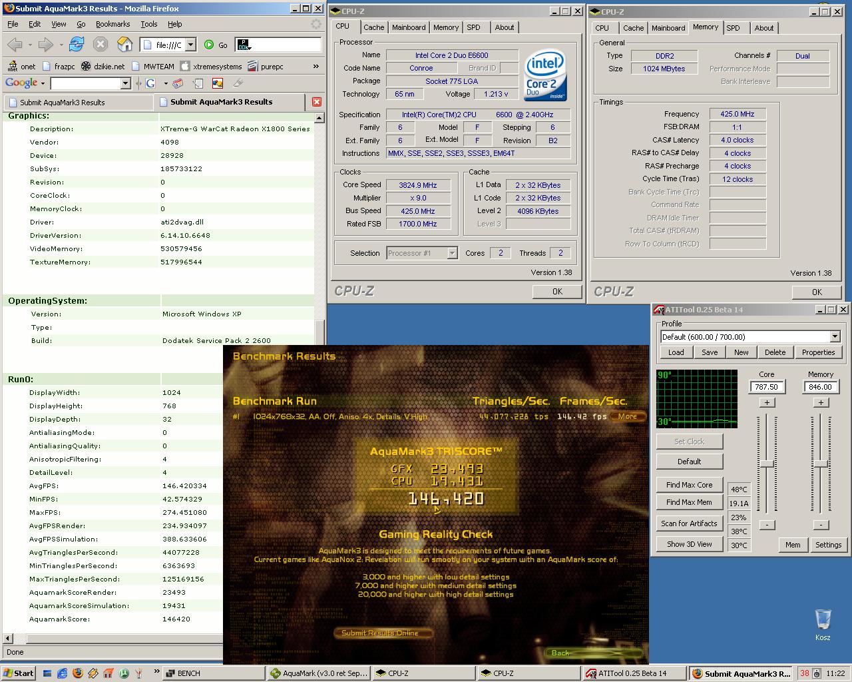Click the Stop loading icon in Firefox
The image size is (852, 682).
pyautogui.click(x=101, y=45)
